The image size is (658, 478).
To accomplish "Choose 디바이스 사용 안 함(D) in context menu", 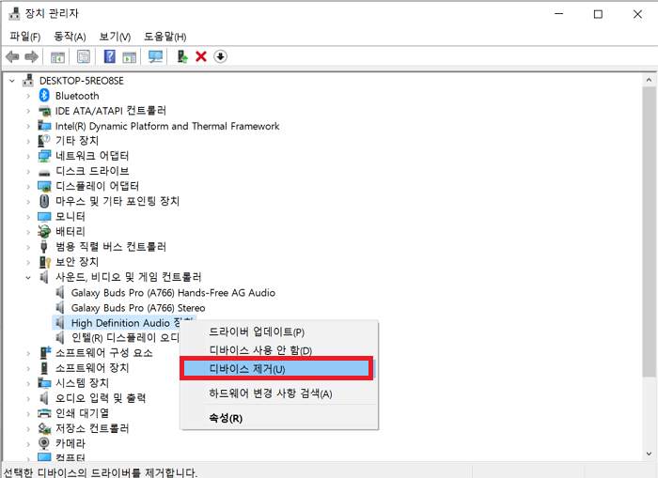I will (279, 350).
